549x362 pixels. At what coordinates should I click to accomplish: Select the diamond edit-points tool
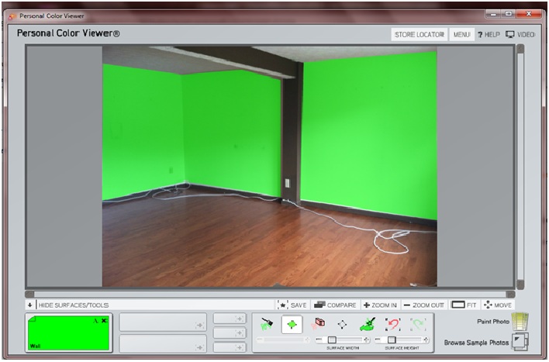click(x=342, y=325)
